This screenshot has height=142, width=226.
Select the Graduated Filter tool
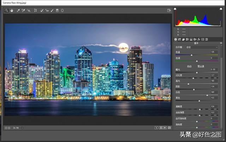pos(57,11)
